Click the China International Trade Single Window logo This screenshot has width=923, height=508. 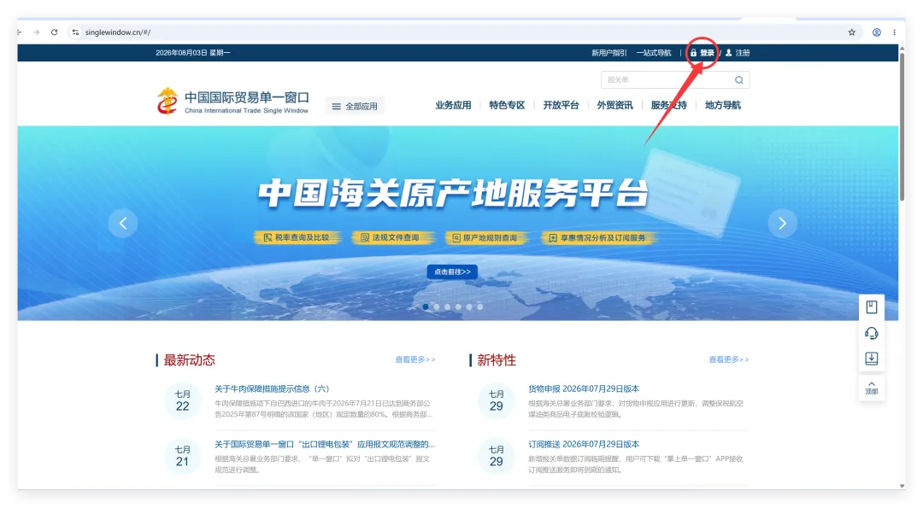[x=232, y=102]
